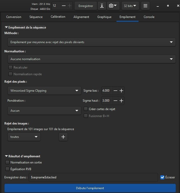Open the hamburger main menu
Image resolution: width=180 pixels, height=193 pixels.
[145, 6]
